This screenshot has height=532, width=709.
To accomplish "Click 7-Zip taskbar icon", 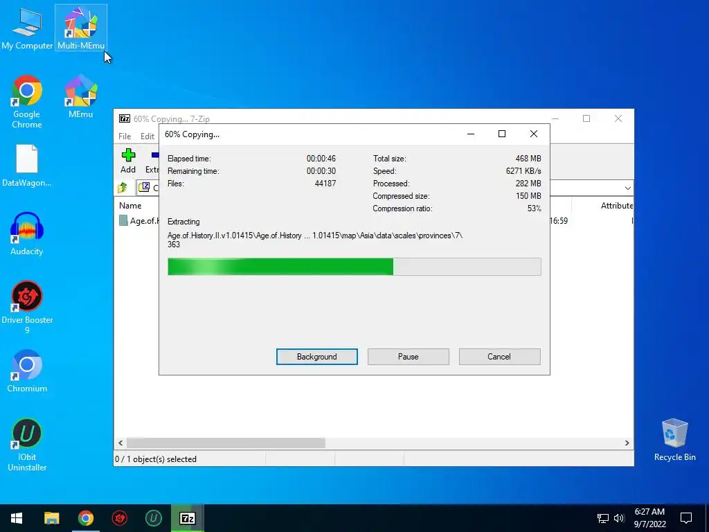I will (x=187, y=518).
